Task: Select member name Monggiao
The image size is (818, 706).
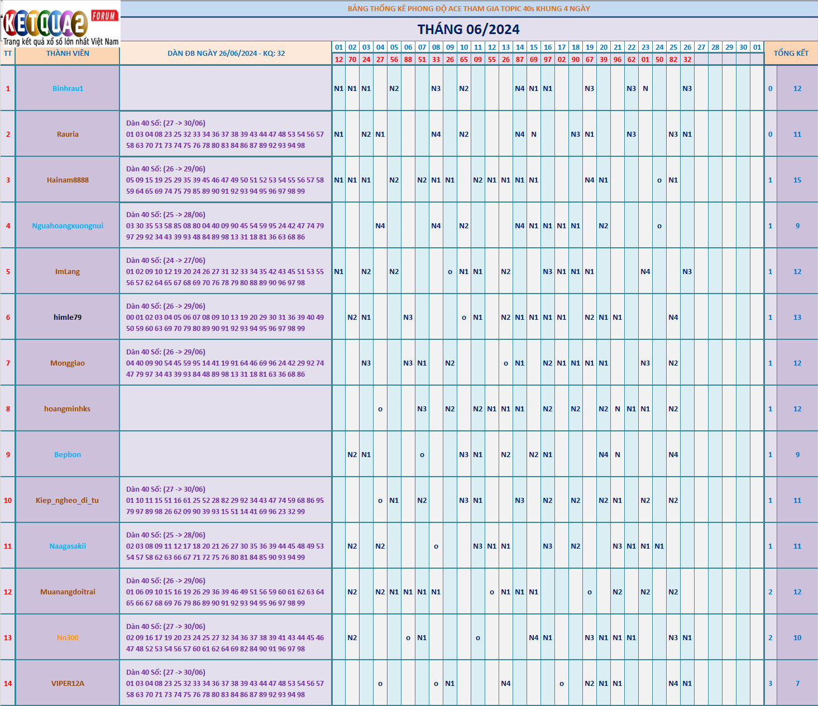Action: [x=68, y=363]
